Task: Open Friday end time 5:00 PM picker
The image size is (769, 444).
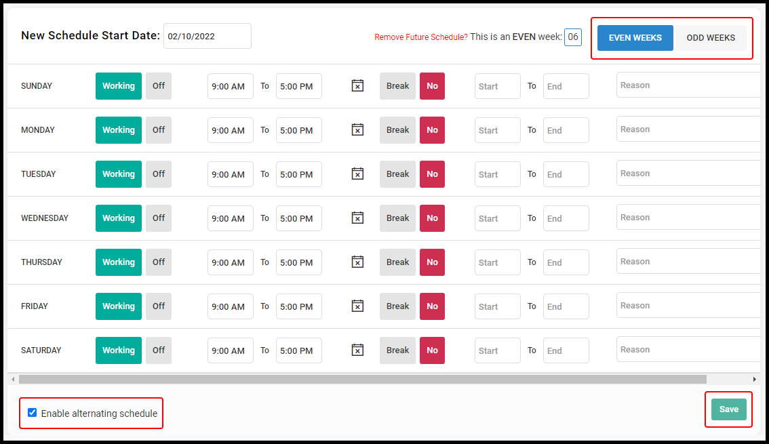Action: 298,306
